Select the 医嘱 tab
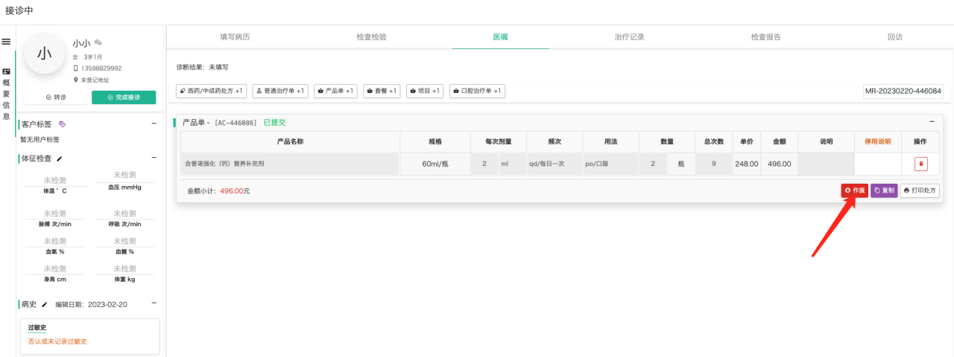Image resolution: width=954 pixels, height=357 pixels. point(500,36)
